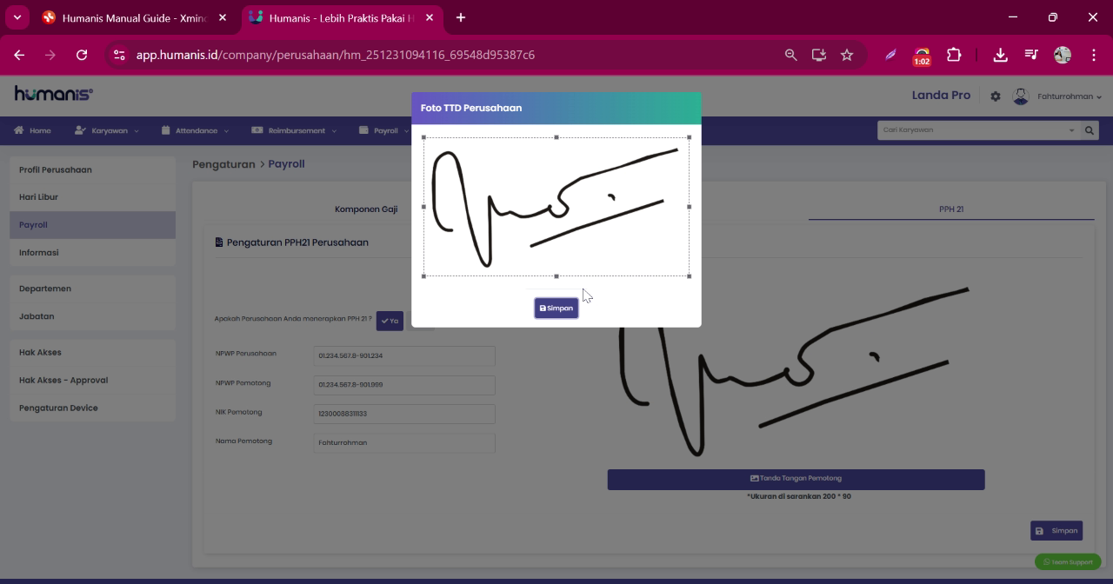
Task: Expand the Attendance menu
Action: click(196, 130)
